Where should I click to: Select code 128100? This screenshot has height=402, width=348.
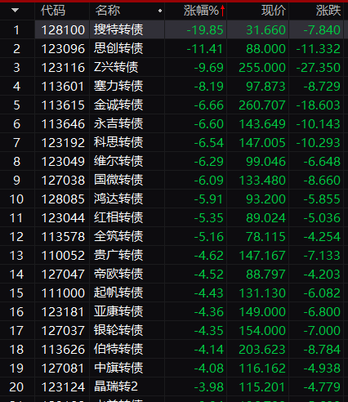point(63,30)
